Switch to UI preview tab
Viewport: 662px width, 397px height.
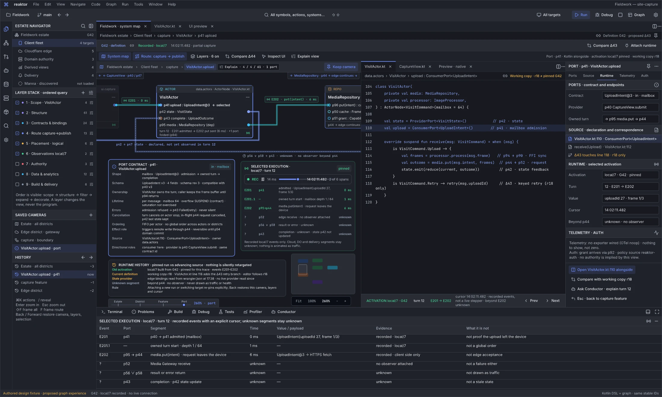tap(198, 26)
